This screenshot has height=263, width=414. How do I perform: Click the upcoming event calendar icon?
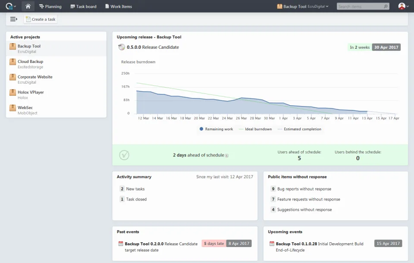click(x=272, y=244)
